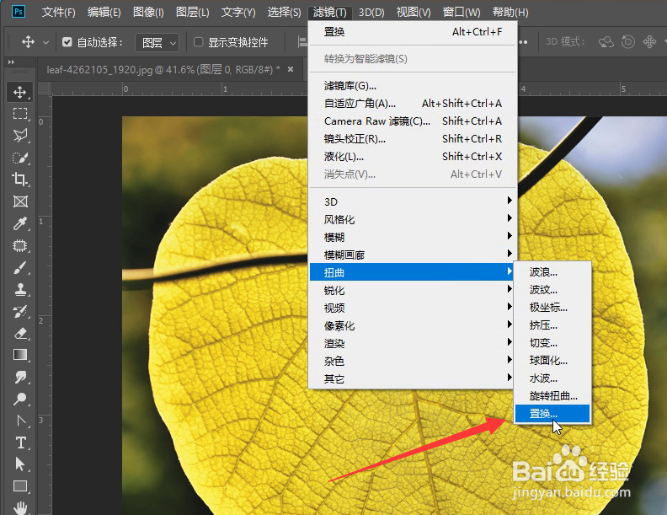
Task: Open the 窗口(W) menu
Action: pos(462,13)
